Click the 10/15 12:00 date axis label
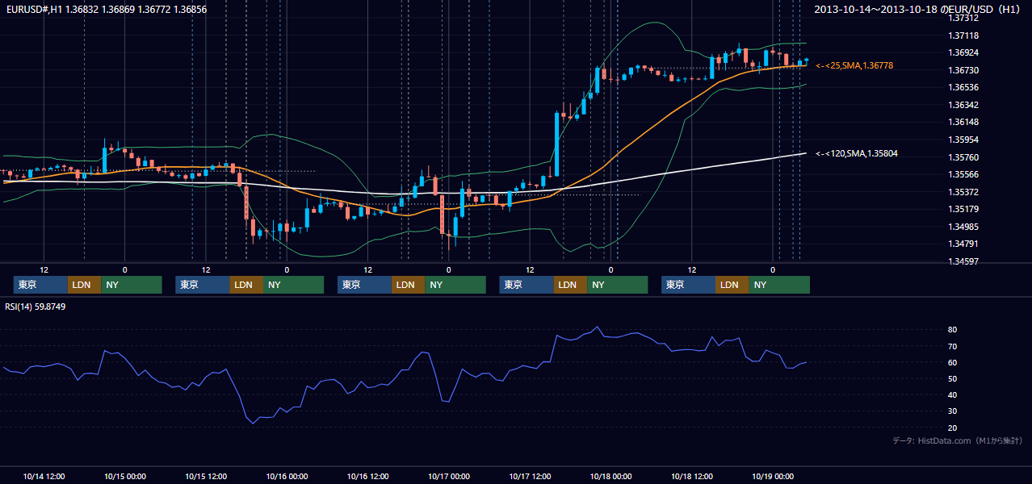This screenshot has width=1032, height=484. (206, 476)
